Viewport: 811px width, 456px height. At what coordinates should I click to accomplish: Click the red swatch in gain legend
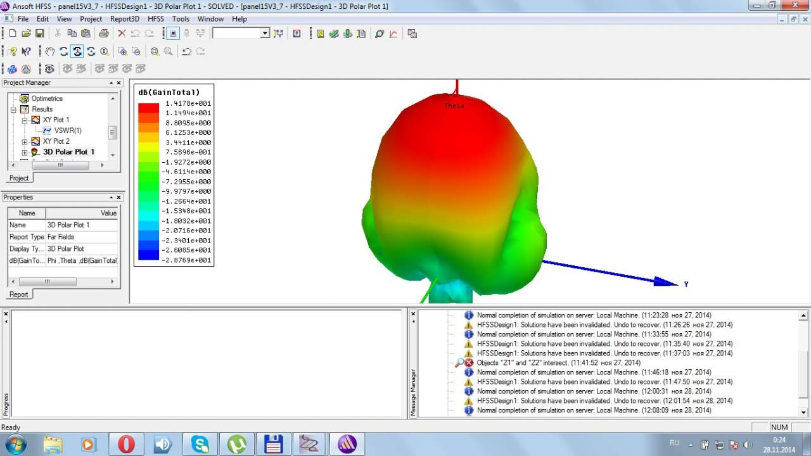(x=148, y=108)
